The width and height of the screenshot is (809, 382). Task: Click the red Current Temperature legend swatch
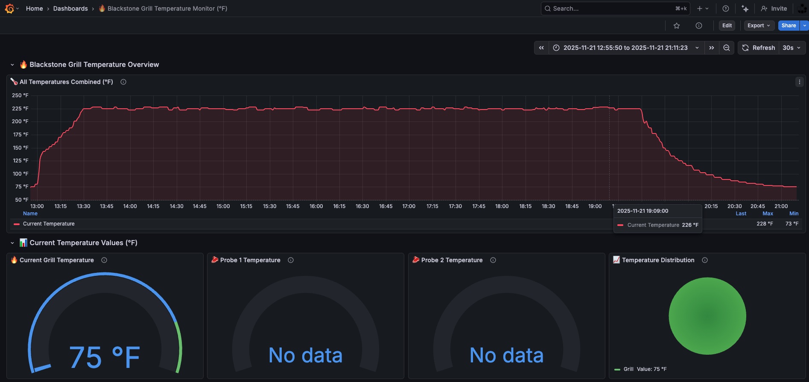click(x=17, y=224)
